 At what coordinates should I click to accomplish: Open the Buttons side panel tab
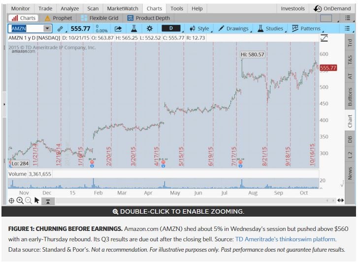click(x=350, y=97)
